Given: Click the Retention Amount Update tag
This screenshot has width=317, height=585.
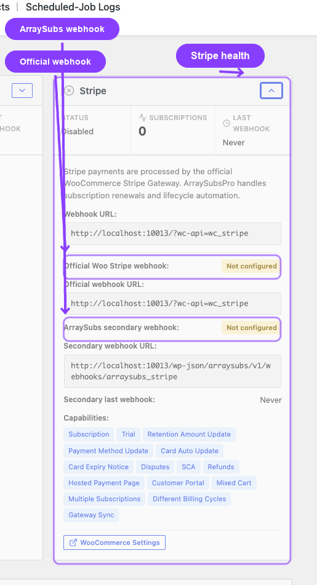Looking at the screenshot, I should point(189,434).
